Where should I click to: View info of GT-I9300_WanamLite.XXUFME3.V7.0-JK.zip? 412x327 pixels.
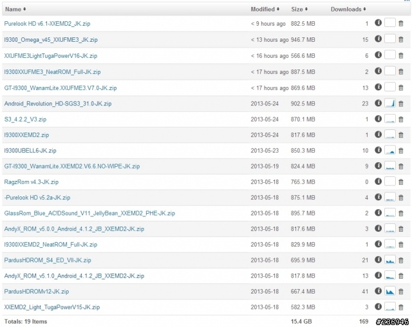click(378, 87)
